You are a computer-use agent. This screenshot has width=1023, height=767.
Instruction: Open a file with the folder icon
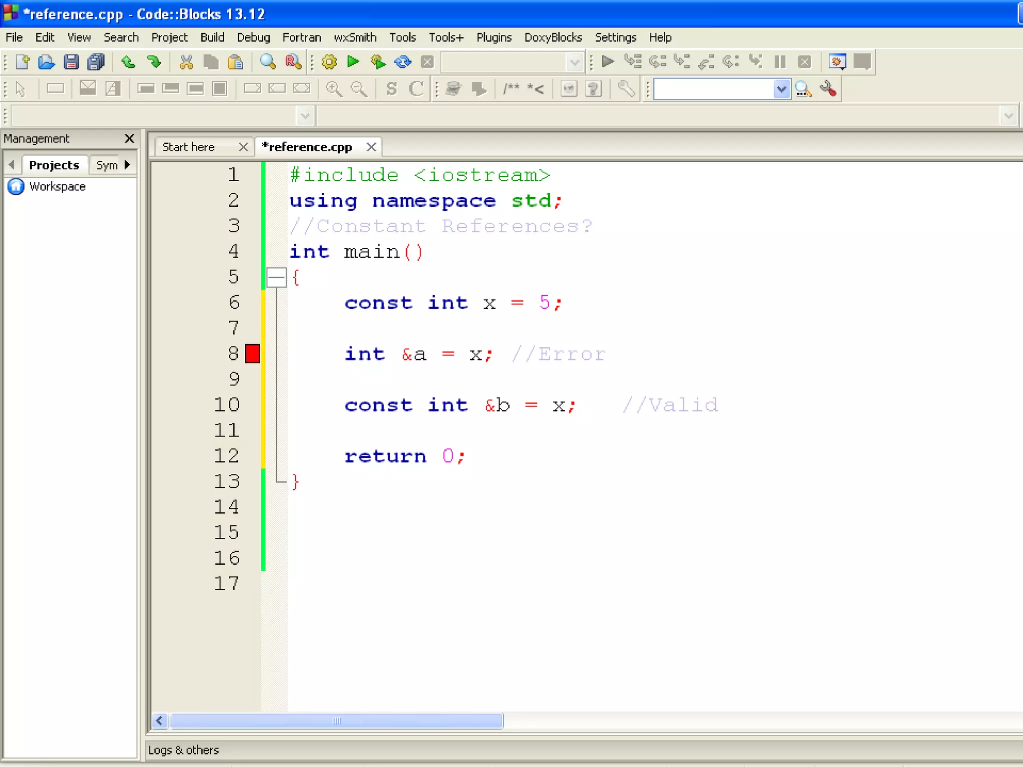(46, 62)
